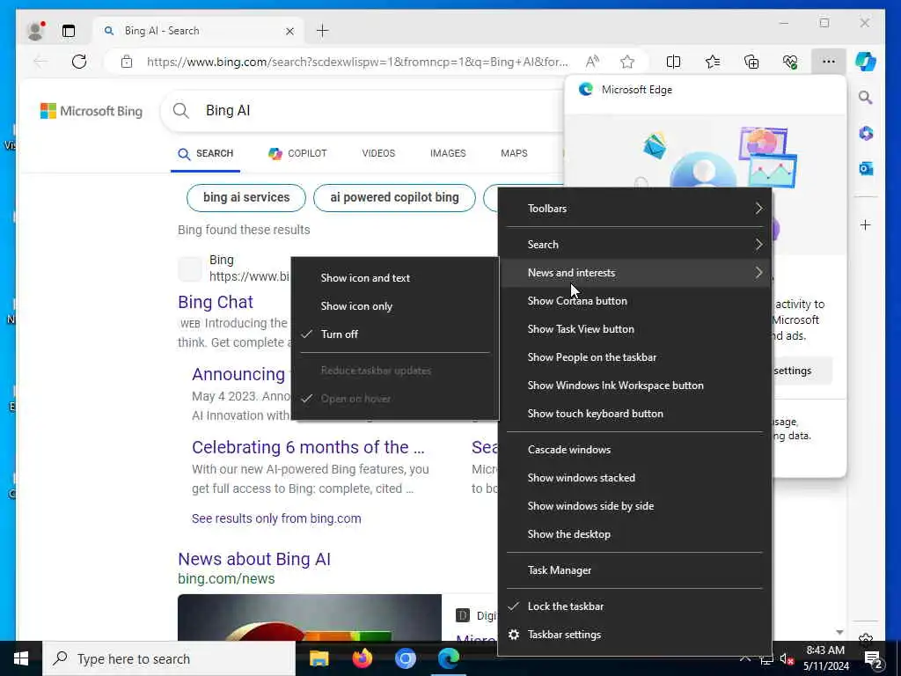Screen dimensions: 901x676
Task: Launch File Explorer from taskbar
Action: coord(319,658)
